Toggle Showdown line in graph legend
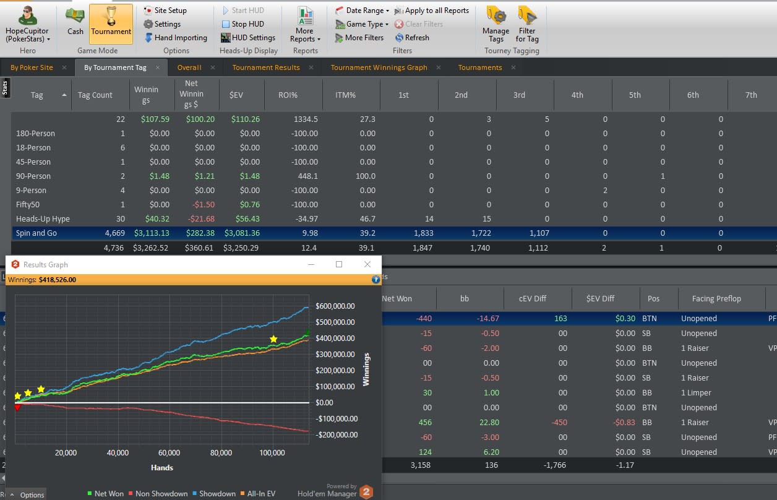 tap(215, 494)
